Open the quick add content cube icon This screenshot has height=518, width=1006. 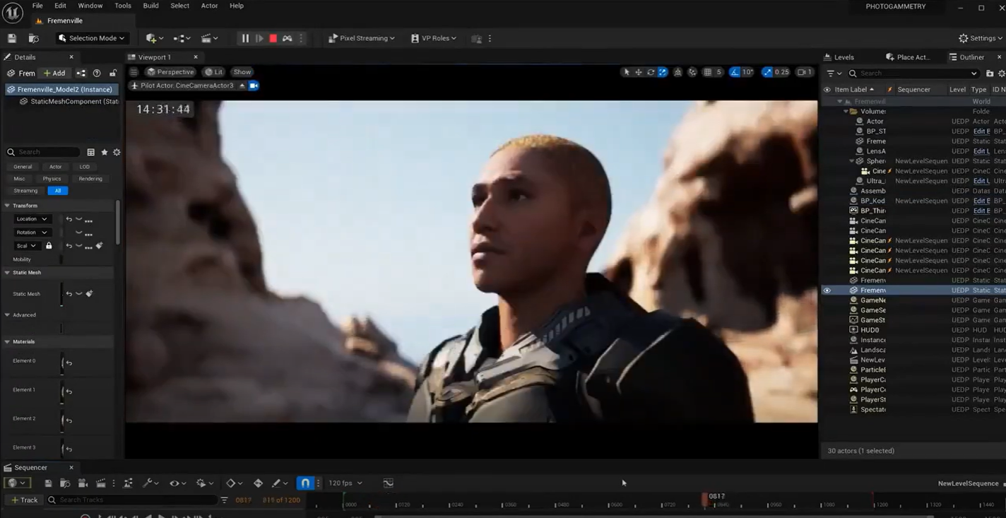151,38
